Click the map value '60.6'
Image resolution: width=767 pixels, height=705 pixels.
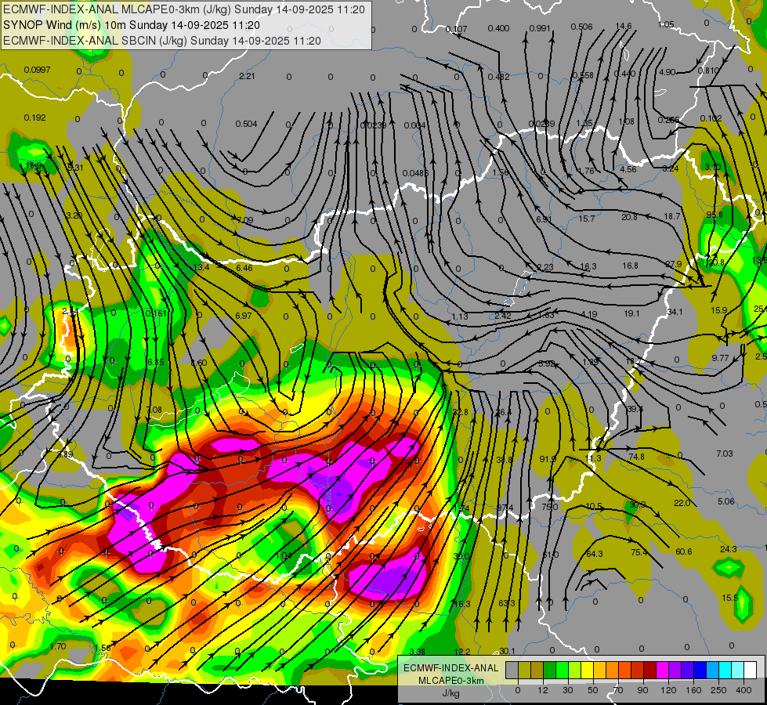(684, 551)
